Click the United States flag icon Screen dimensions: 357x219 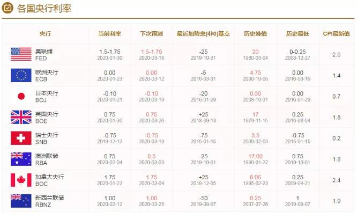tap(21, 54)
